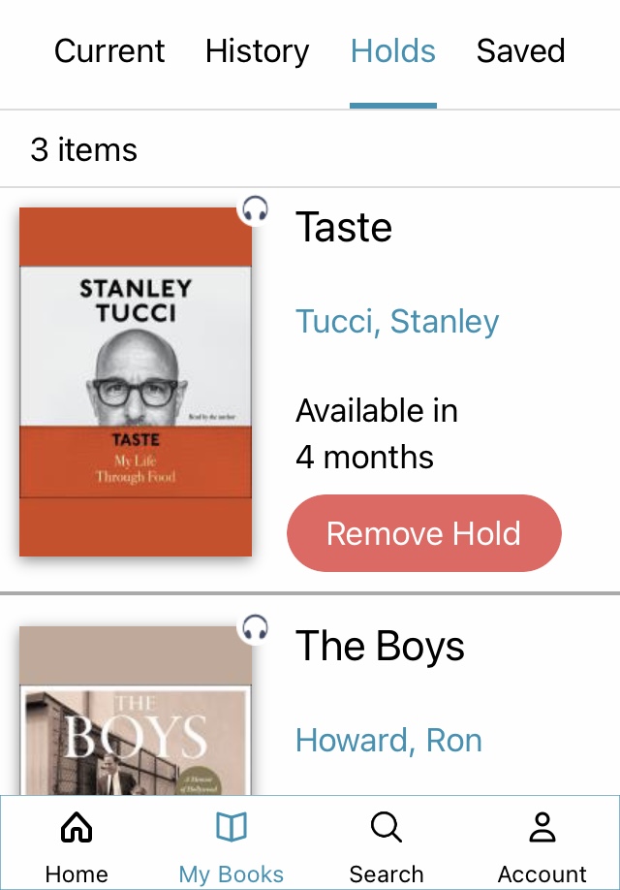Open the History tab
The width and height of the screenshot is (620, 890).
coord(257,51)
